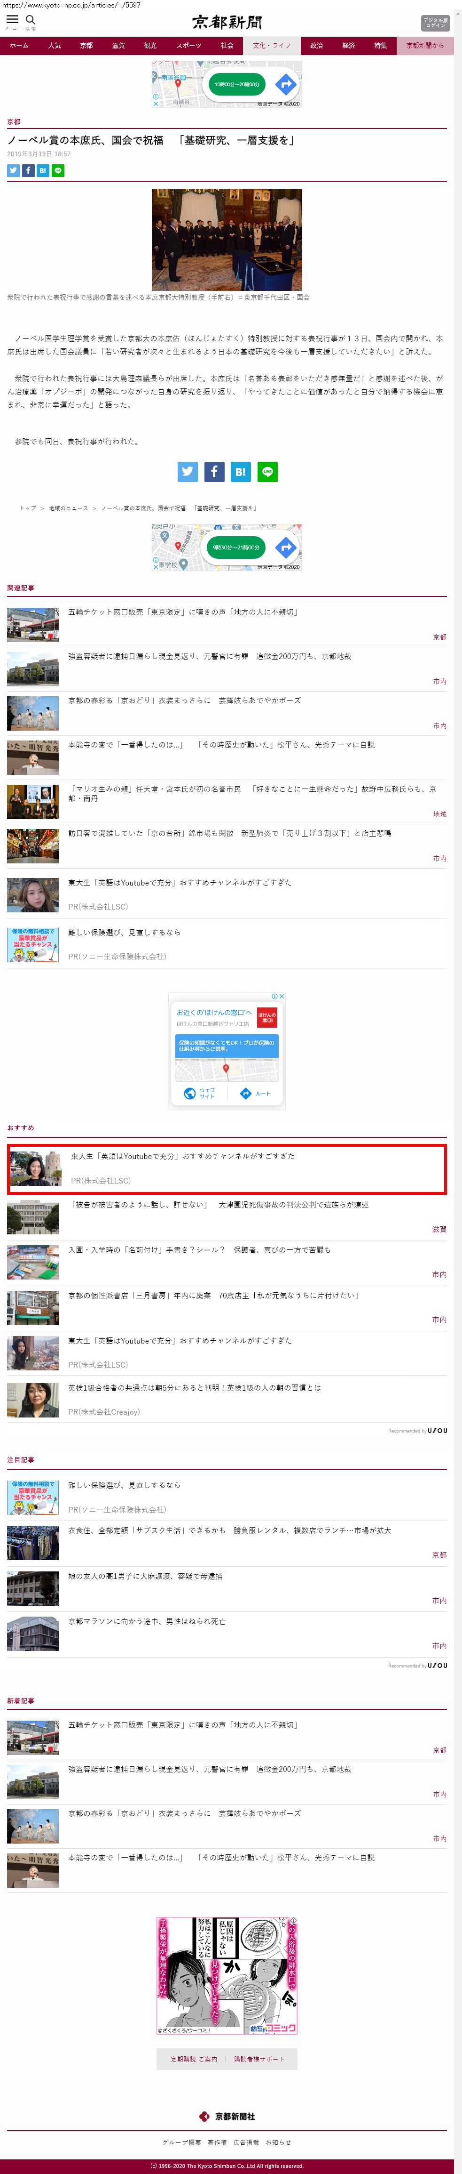Click the main article photo of the ceremony
Viewport: 462px width, 2174px height.
[x=227, y=240]
